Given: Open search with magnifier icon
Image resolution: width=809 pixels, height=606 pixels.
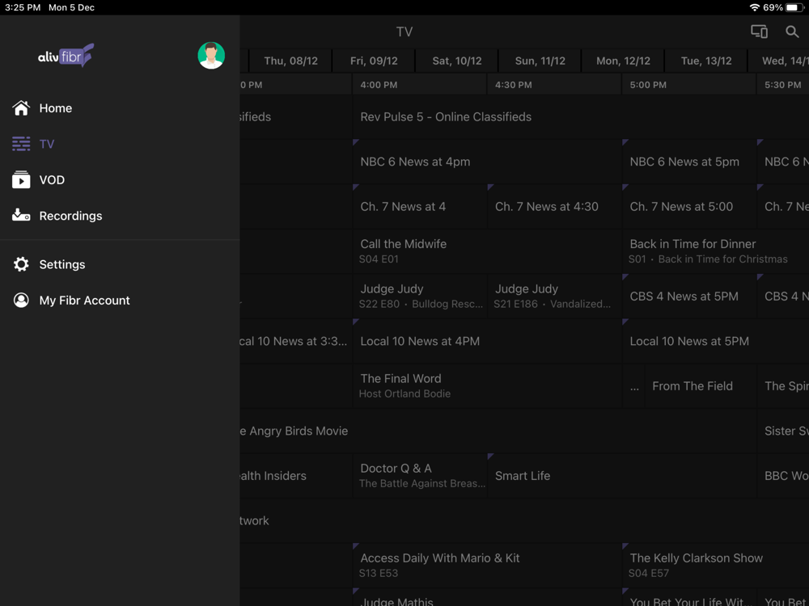Looking at the screenshot, I should 792,32.
